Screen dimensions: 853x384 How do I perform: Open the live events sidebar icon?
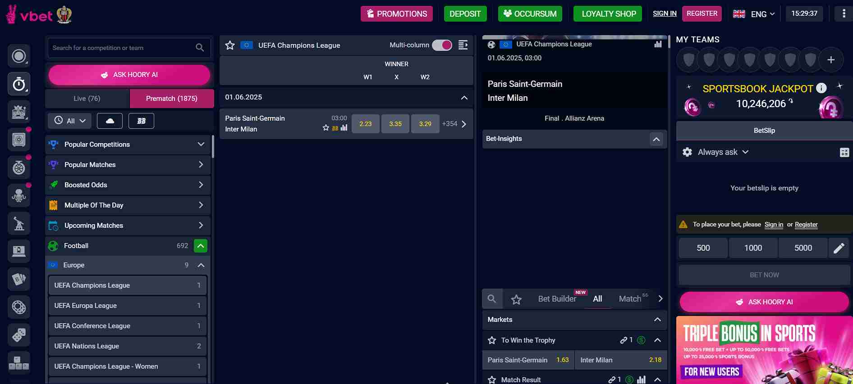[x=19, y=56]
